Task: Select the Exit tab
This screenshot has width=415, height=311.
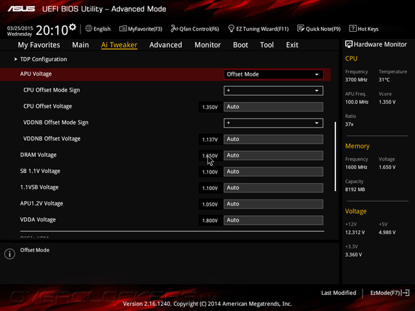Action: (292, 45)
